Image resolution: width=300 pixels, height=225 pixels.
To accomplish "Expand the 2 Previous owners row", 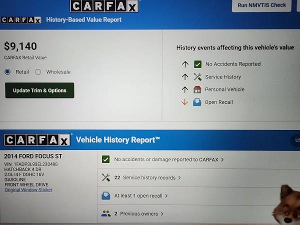I will point(161,213).
